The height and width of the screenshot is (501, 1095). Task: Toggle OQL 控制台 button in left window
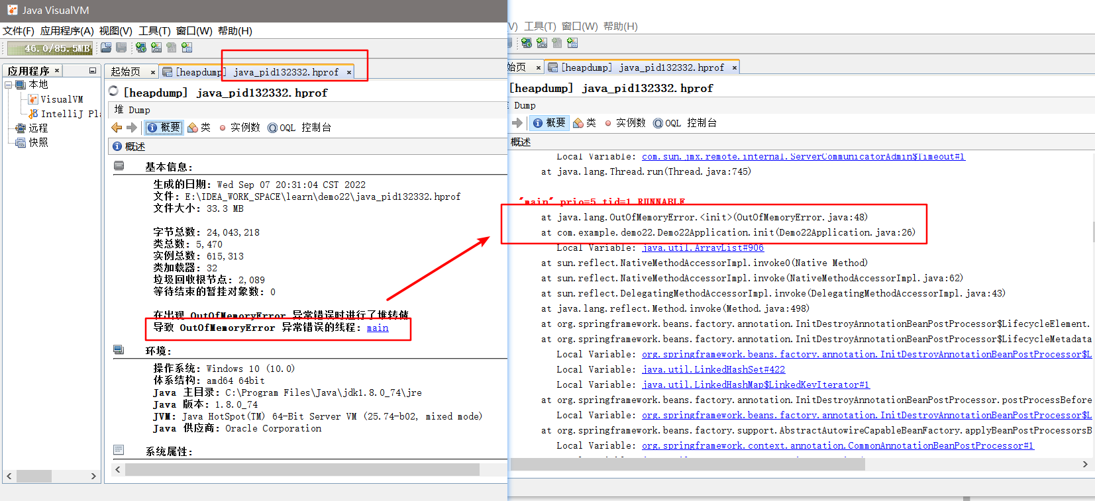click(x=299, y=128)
